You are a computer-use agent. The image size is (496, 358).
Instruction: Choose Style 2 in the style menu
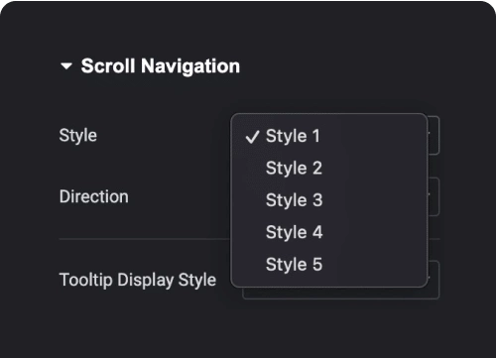coord(329,168)
